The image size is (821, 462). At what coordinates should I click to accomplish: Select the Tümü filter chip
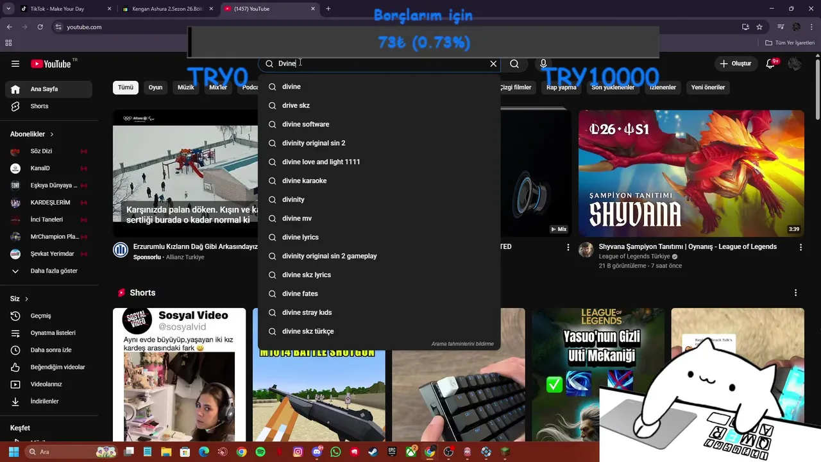coord(126,87)
